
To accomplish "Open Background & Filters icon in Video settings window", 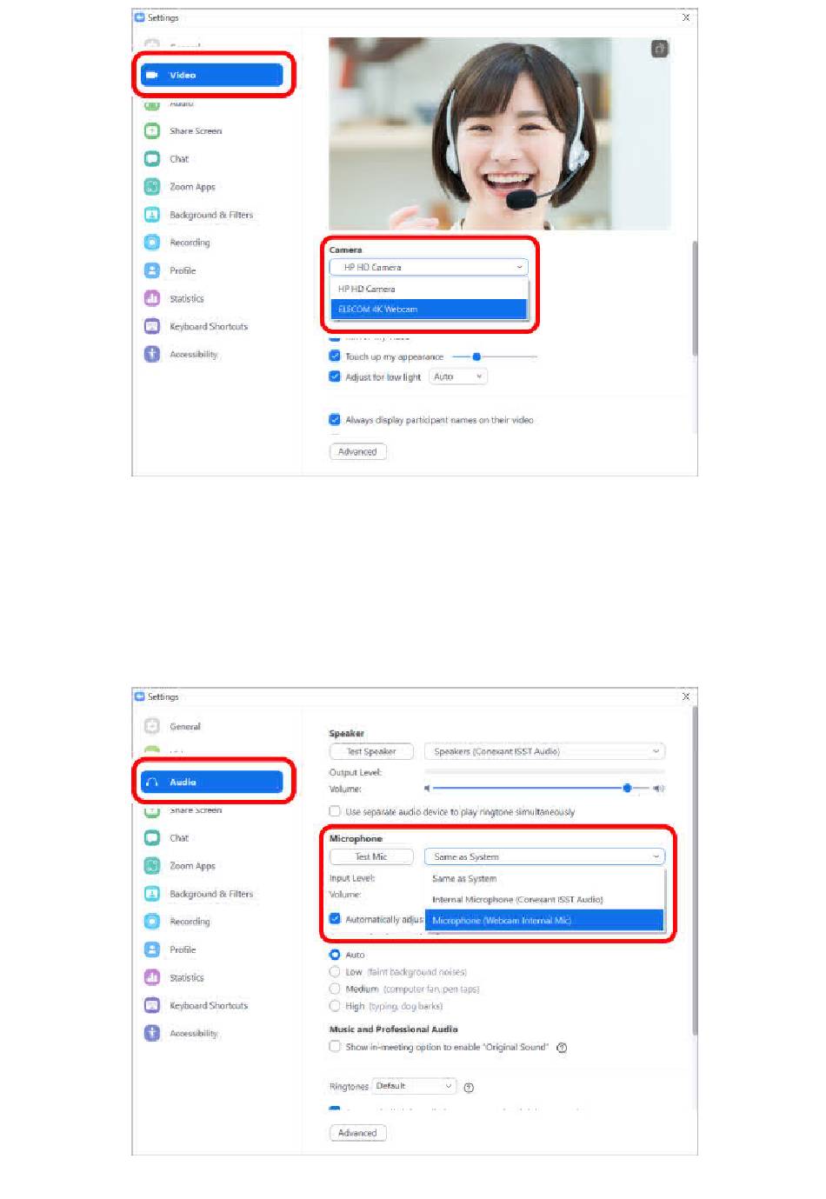I will click(x=152, y=215).
